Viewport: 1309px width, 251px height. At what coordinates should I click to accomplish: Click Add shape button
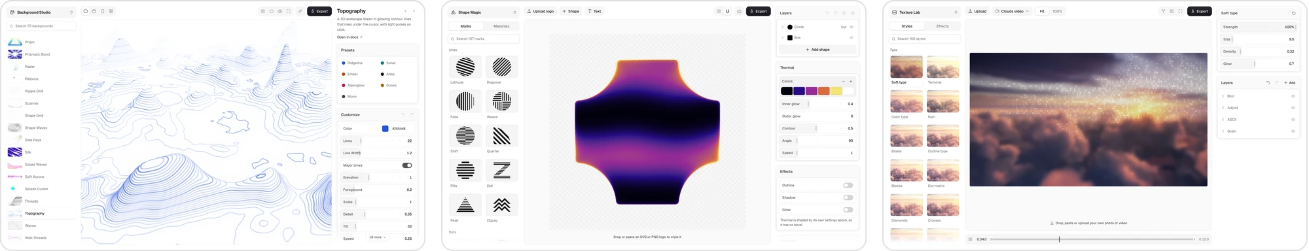[817, 50]
